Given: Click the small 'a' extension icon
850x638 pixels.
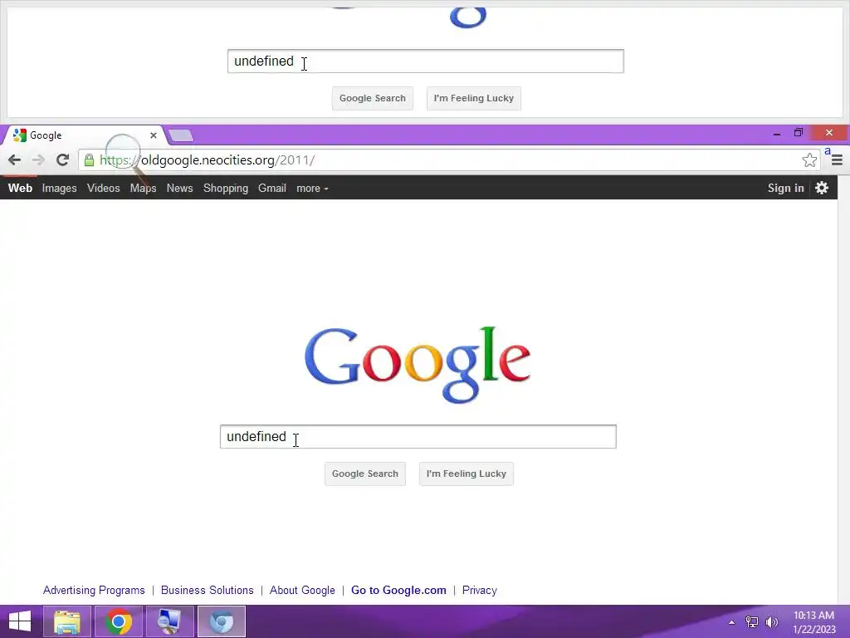Looking at the screenshot, I should [828, 151].
